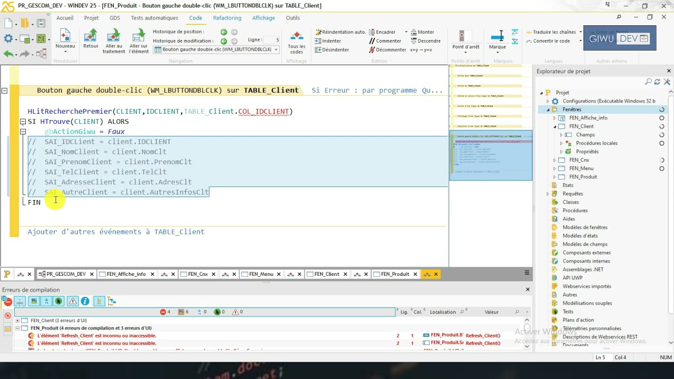
Task: Open the Nouveau procedure dropdown
Action: click(x=65, y=52)
